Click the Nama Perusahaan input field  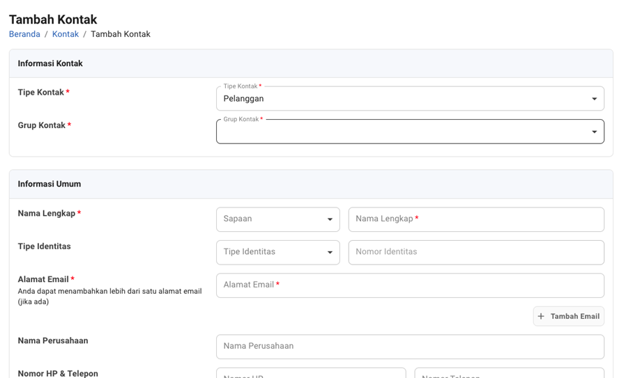tap(410, 346)
